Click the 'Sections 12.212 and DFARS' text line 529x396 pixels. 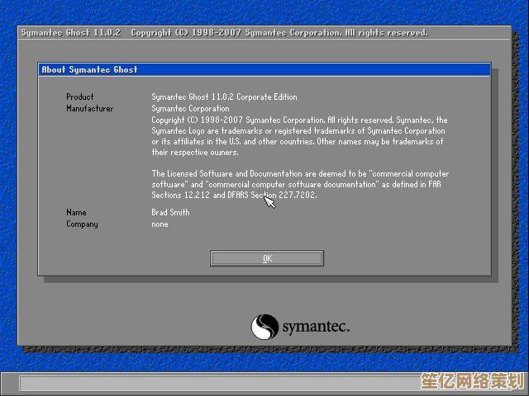tap(234, 195)
